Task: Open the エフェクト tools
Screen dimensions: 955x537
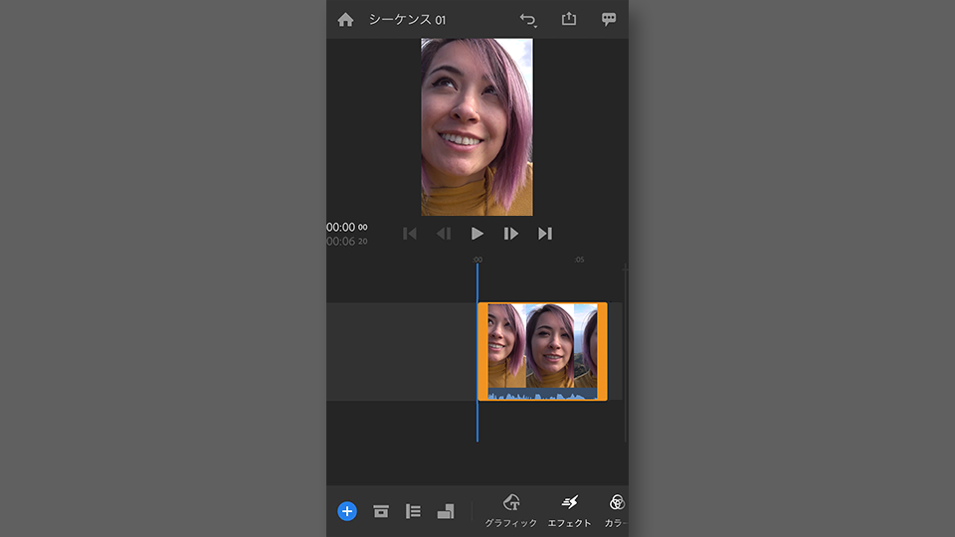Action: [569, 511]
